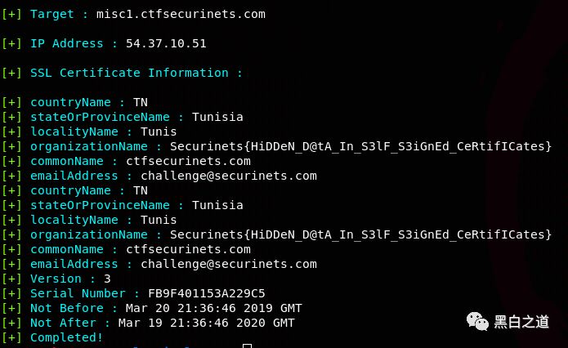The width and height of the screenshot is (568, 348).
Task: Select the first stateOrProvinceName value Tunisia
Action: click(x=217, y=117)
